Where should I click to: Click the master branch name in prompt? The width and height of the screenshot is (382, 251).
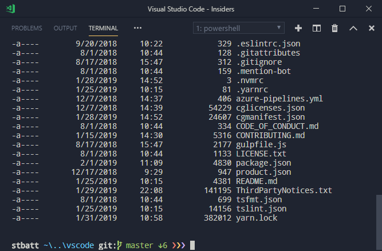click(140, 245)
